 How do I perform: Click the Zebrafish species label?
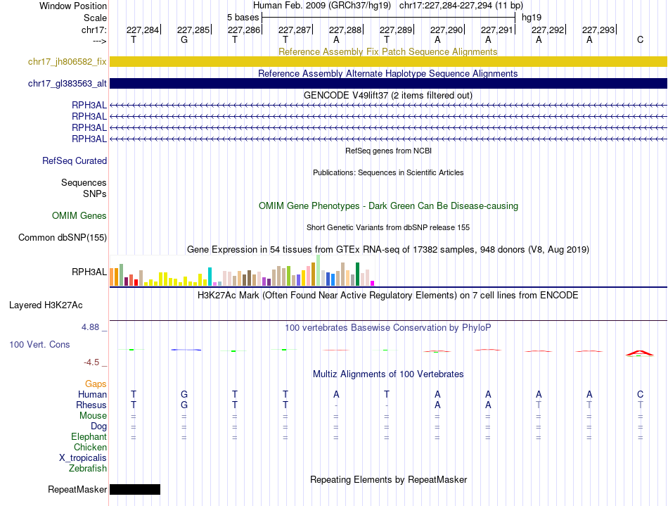(88, 469)
